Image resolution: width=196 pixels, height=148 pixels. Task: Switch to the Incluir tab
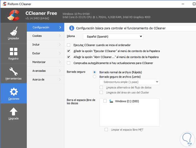[x=45, y=45]
